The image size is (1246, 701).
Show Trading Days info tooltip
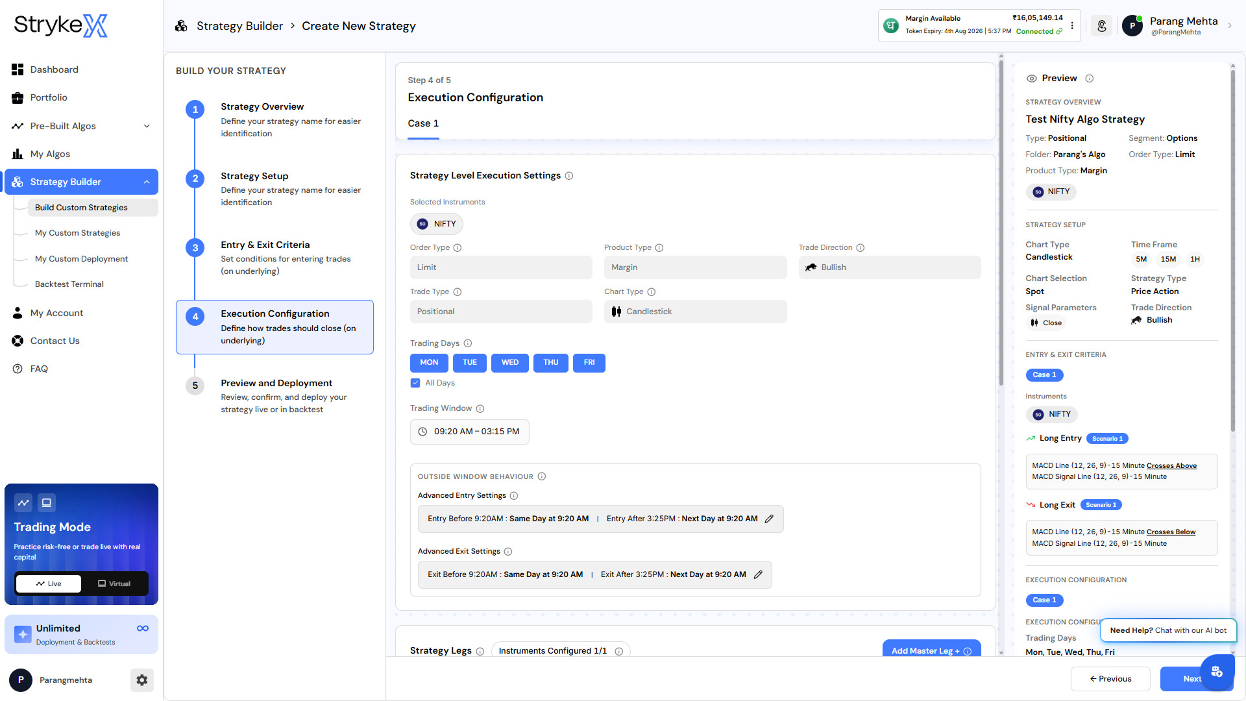click(468, 343)
